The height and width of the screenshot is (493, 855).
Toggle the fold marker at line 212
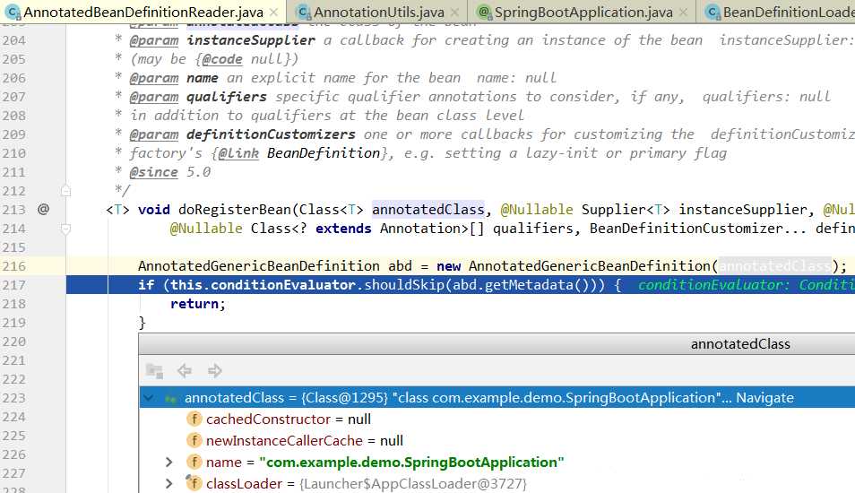66,191
